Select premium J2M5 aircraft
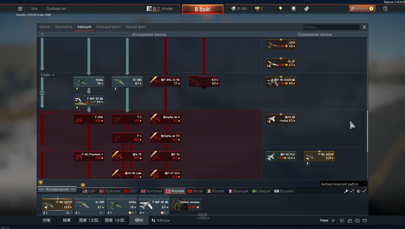 [281, 44]
